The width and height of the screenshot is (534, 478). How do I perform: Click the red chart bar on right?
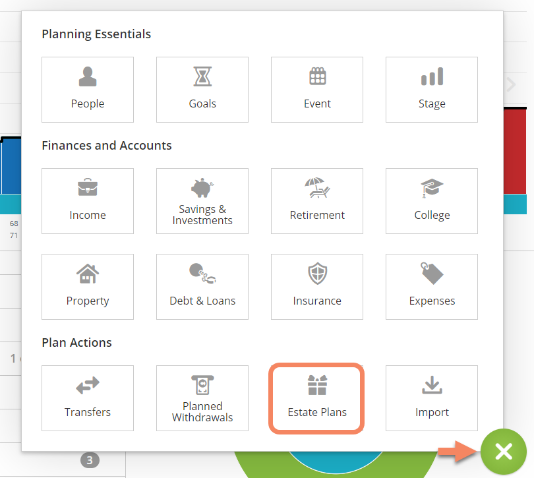519,152
